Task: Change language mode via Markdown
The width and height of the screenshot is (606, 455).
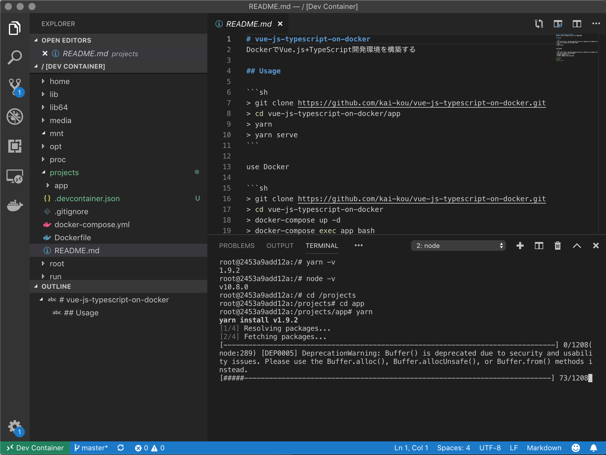Action: (544, 448)
